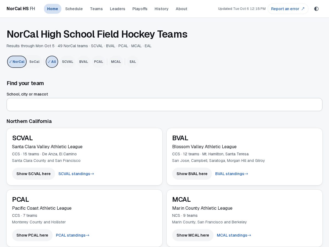The height and width of the screenshot is (247, 329).
Task: Switch to the Playoffs nav tab
Action: click(x=140, y=9)
